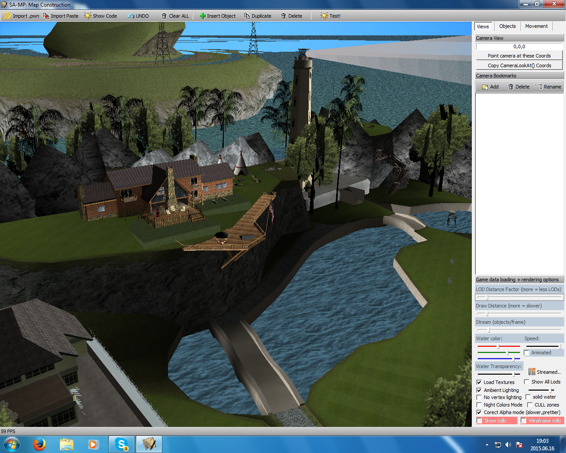Open the volume control in the tray
The image size is (566, 453).
pyautogui.click(x=508, y=445)
